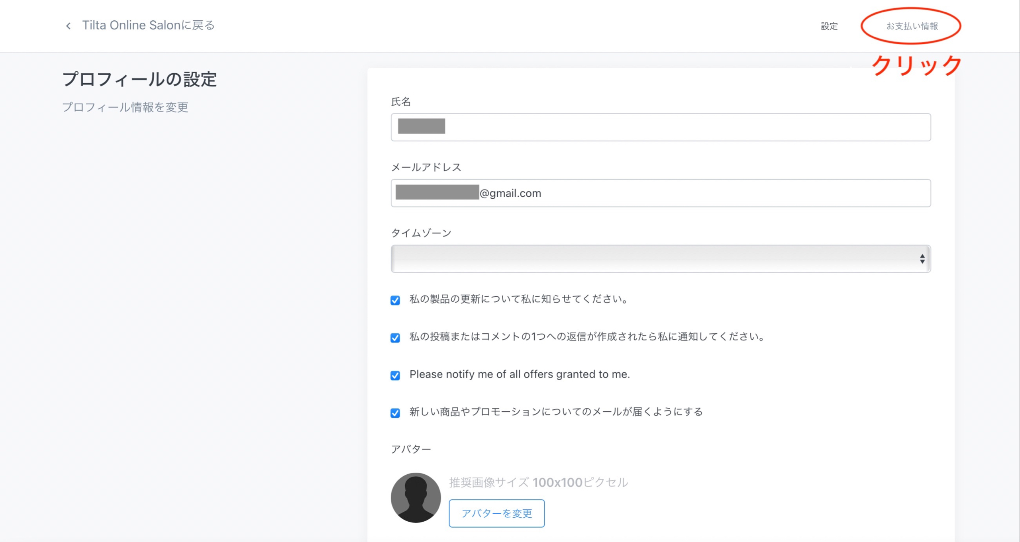
Task: Click the 氏名 field label
Action: click(x=400, y=102)
